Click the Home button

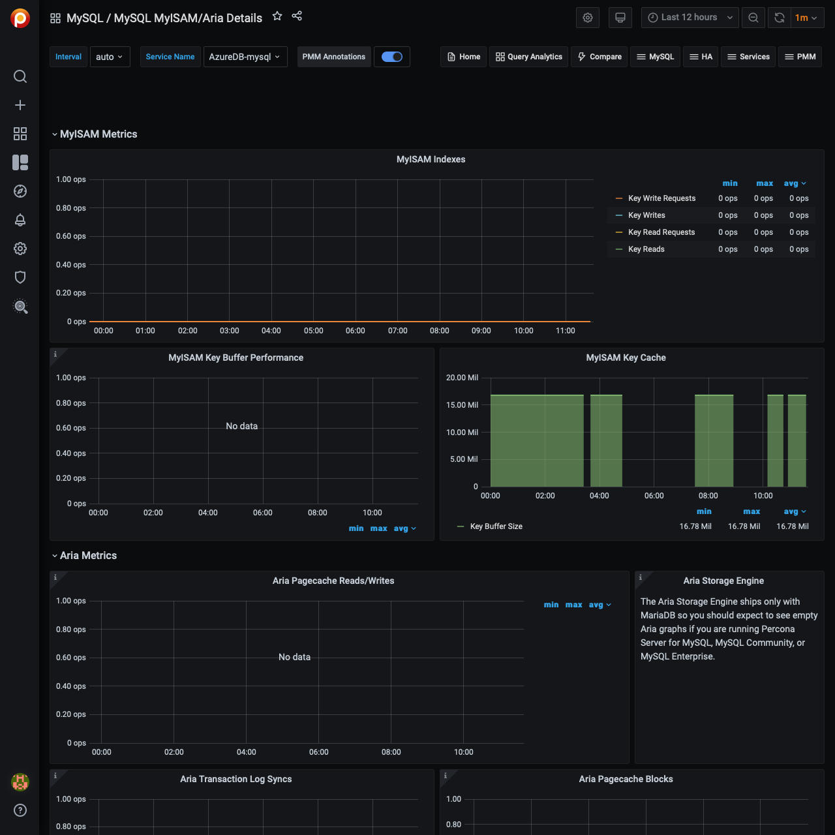[x=464, y=57]
